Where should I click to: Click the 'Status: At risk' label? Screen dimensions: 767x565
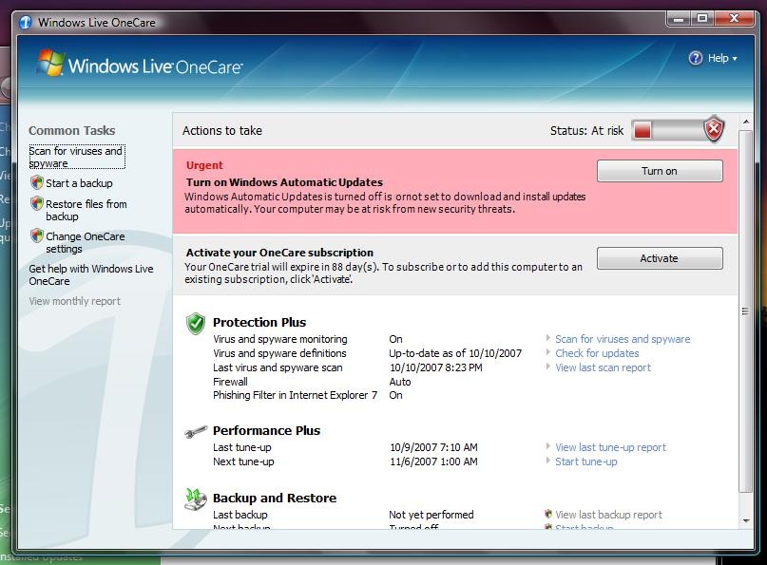click(x=586, y=130)
